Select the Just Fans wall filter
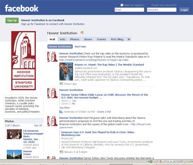Screen dimensions: 193x165 [x=80, y=47]
